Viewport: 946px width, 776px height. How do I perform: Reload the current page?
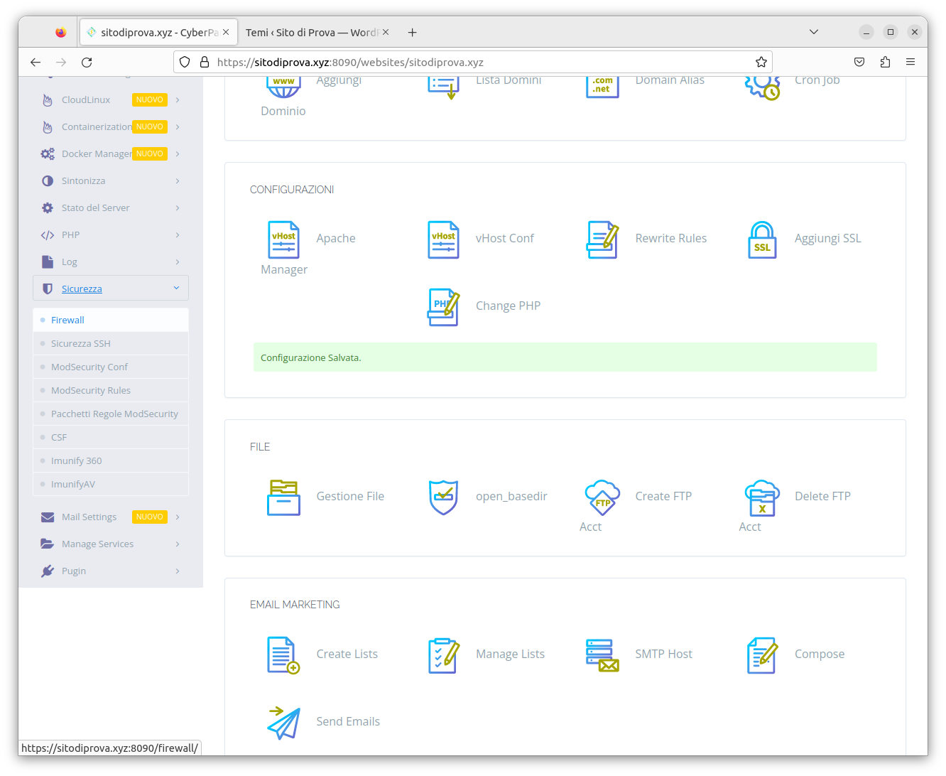click(x=87, y=62)
